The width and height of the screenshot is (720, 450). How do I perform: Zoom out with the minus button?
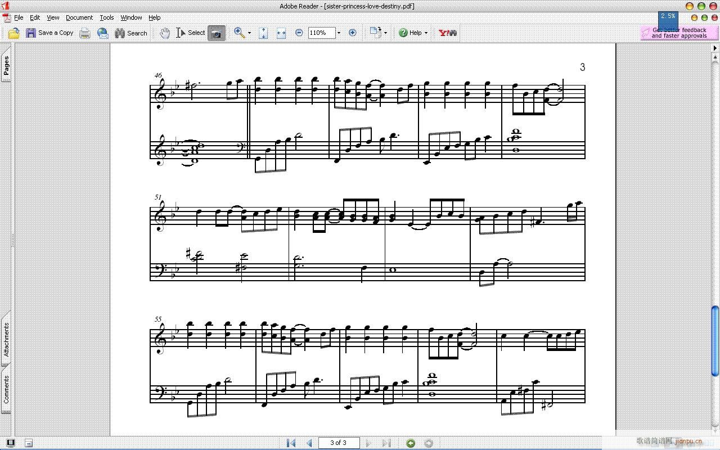[x=299, y=33]
